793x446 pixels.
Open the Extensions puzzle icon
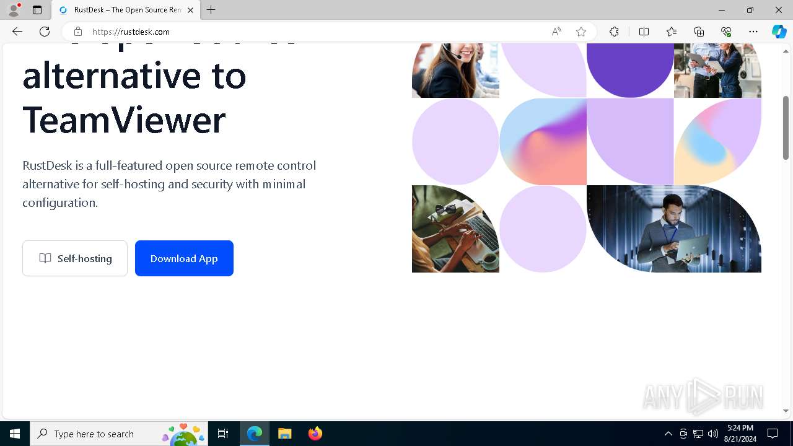(614, 32)
